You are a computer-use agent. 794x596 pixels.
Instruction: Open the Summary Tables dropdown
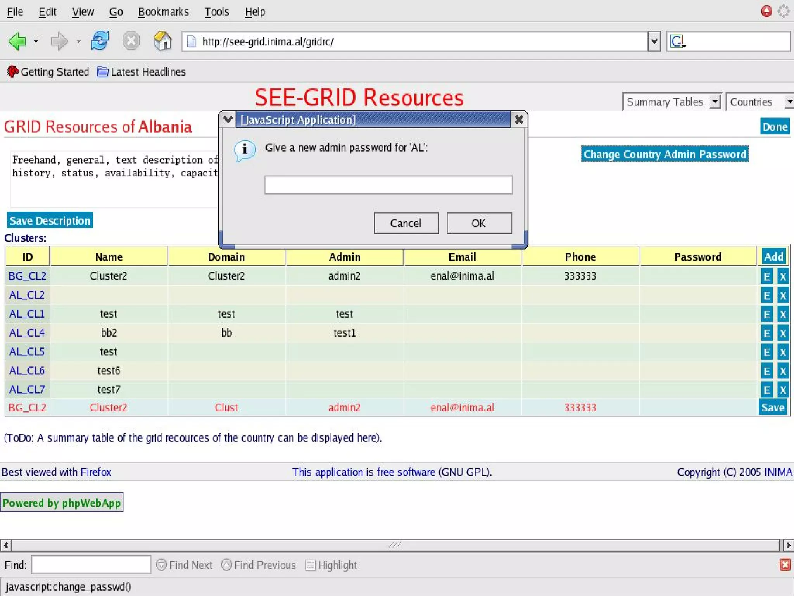pyautogui.click(x=671, y=102)
